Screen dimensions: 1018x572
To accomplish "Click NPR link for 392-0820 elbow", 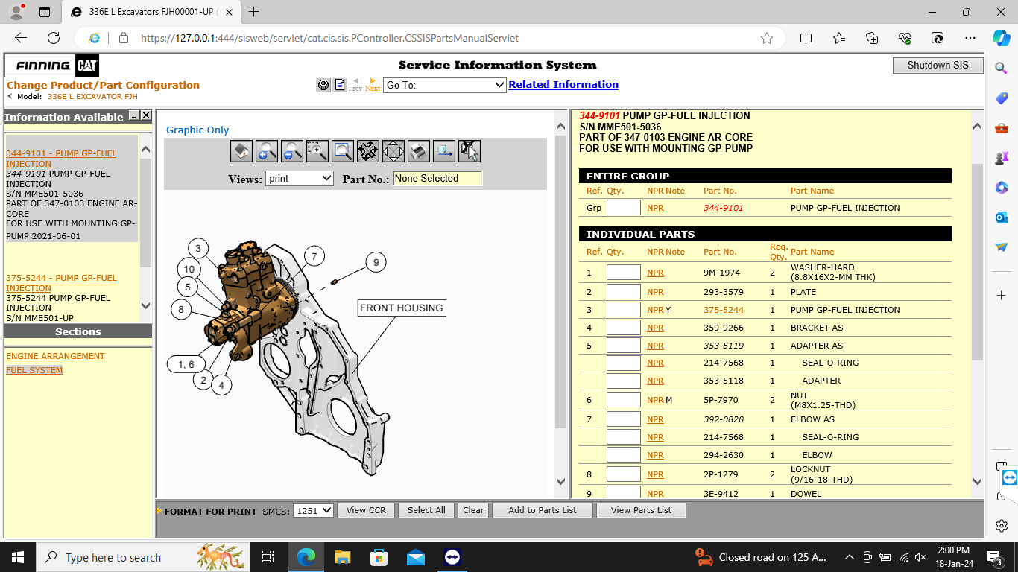I will tap(655, 419).
